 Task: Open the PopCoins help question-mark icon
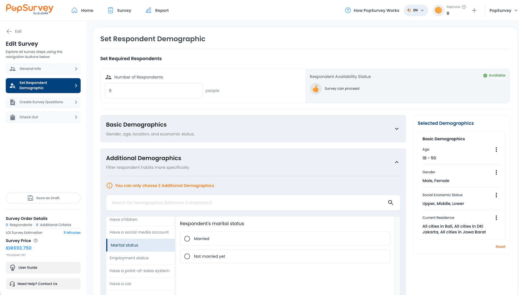[x=464, y=7]
